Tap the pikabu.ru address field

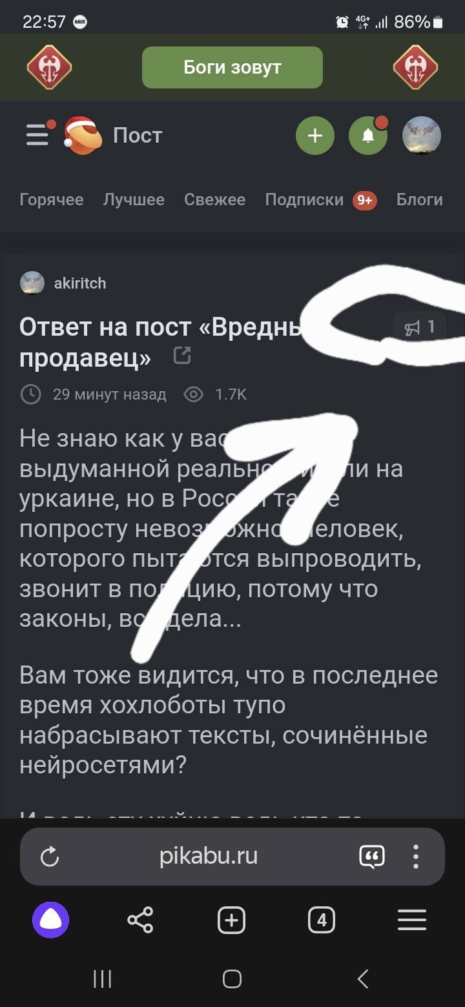pyautogui.click(x=209, y=857)
